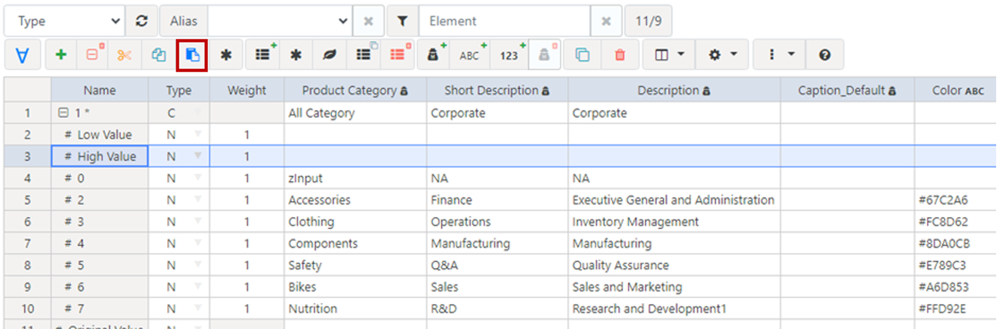Click the leaf icon in toolbar
The width and height of the screenshot is (1005, 329).
[x=329, y=55]
